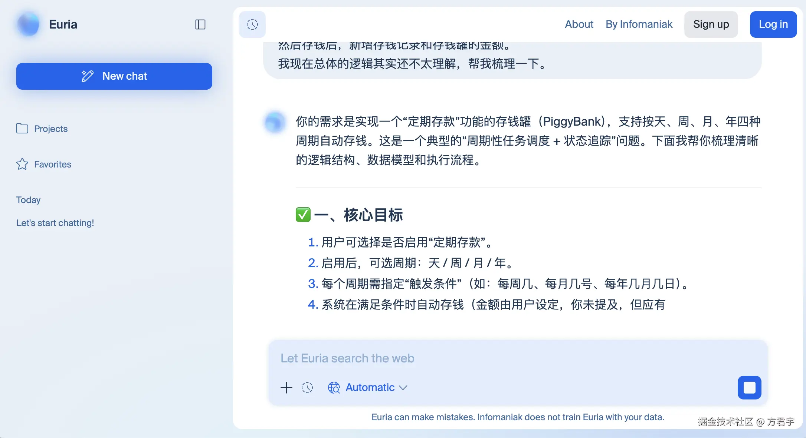Click the Projects folder icon
Viewport: 806px width, 438px height.
tap(22, 129)
